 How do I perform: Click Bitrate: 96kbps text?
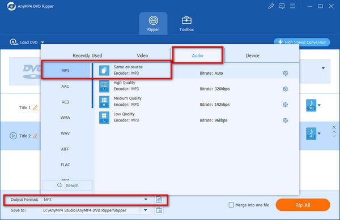214,120
